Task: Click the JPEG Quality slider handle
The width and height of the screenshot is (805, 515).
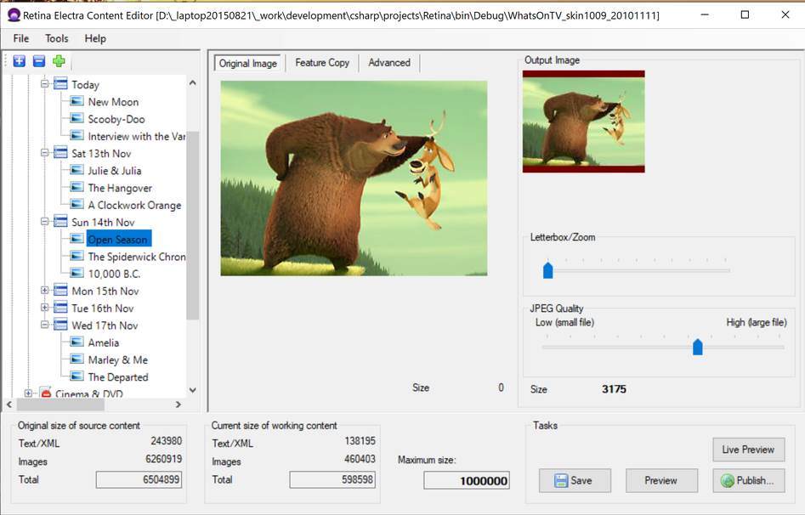Action: pos(698,347)
